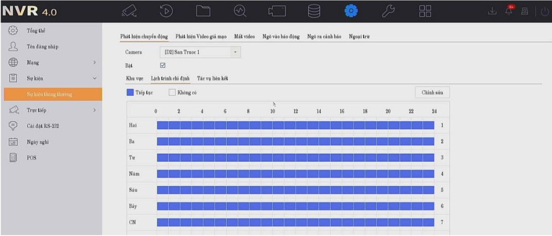
Task: Expand the Mạng sidebar menu
Action: (51, 63)
